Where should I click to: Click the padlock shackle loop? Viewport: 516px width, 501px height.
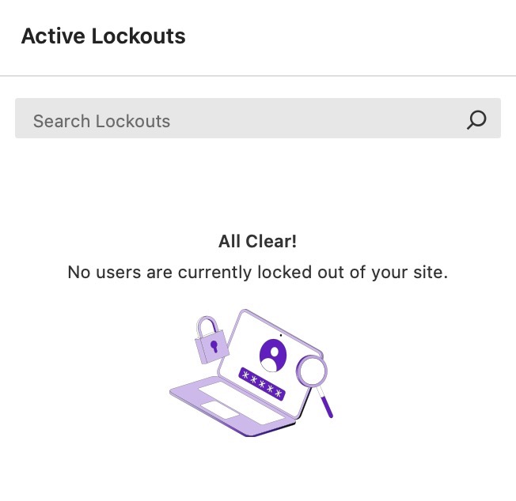click(x=207, y=324)
